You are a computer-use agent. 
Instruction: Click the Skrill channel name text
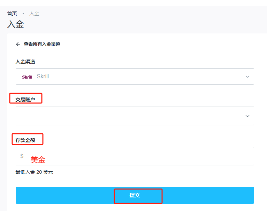[x=43, y=77]
